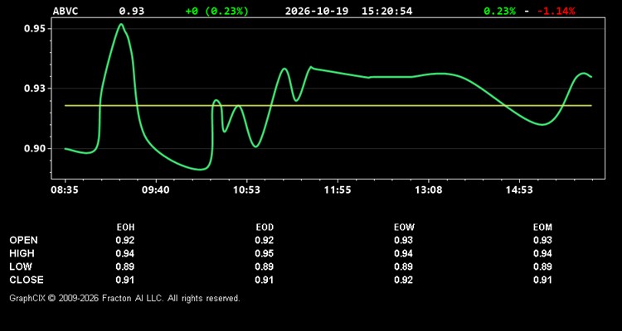Click the EOH column header
This screenshot has height=331, width=622.
click(125, 228)
